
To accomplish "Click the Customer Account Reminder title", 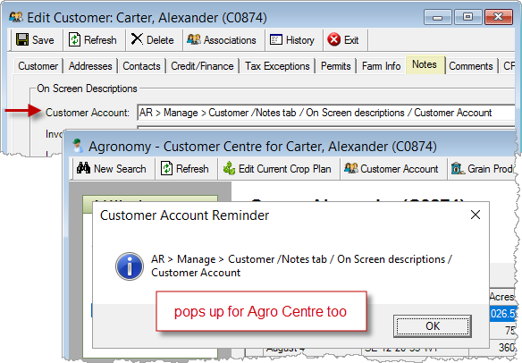I will tap(184, 215).
